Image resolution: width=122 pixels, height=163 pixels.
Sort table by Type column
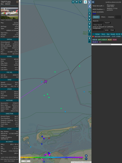108,34
